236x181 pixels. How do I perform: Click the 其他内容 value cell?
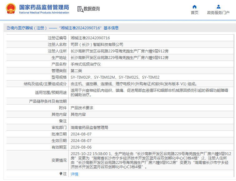(x=78, y=115)
